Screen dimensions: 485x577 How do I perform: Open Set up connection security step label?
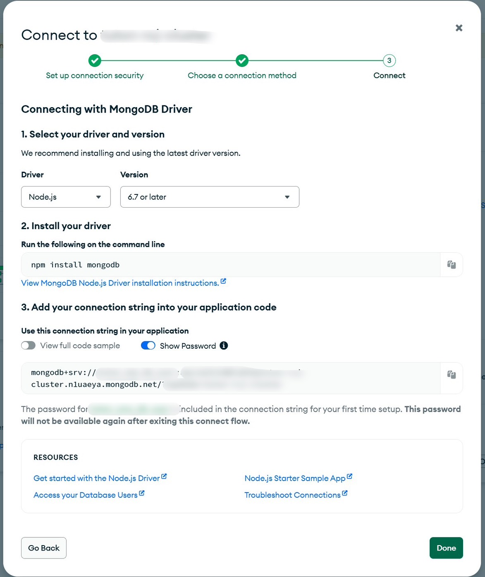[x=95, y=76]
